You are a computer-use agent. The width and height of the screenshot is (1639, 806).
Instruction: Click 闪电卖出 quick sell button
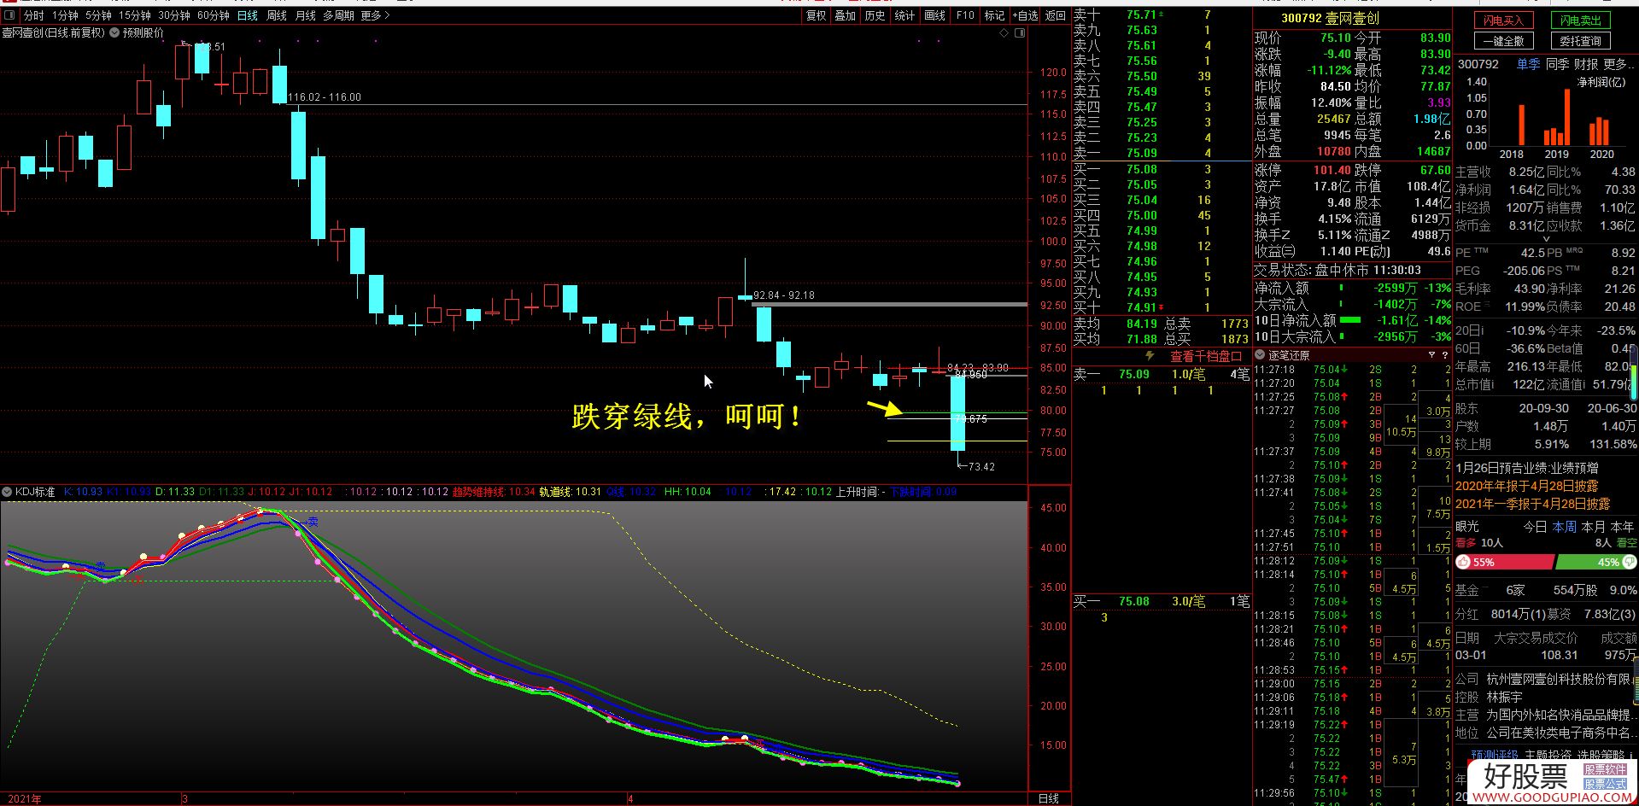point(1581,20)
